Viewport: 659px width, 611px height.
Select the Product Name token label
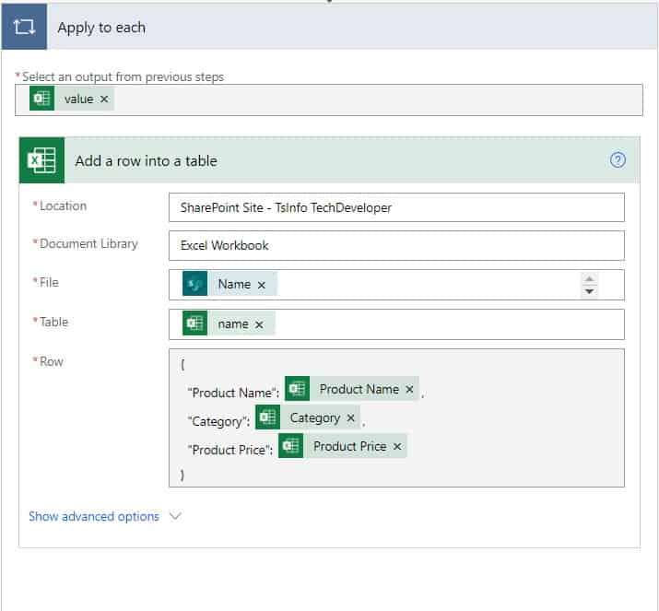[359, 389]
